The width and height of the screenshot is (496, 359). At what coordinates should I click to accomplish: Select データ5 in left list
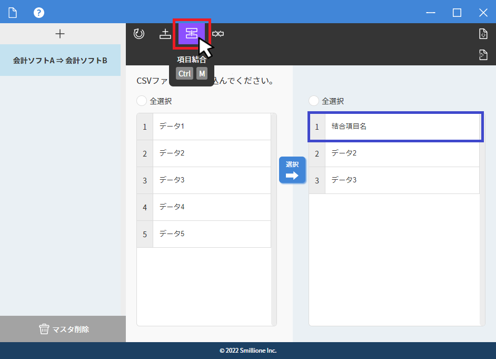211,234
